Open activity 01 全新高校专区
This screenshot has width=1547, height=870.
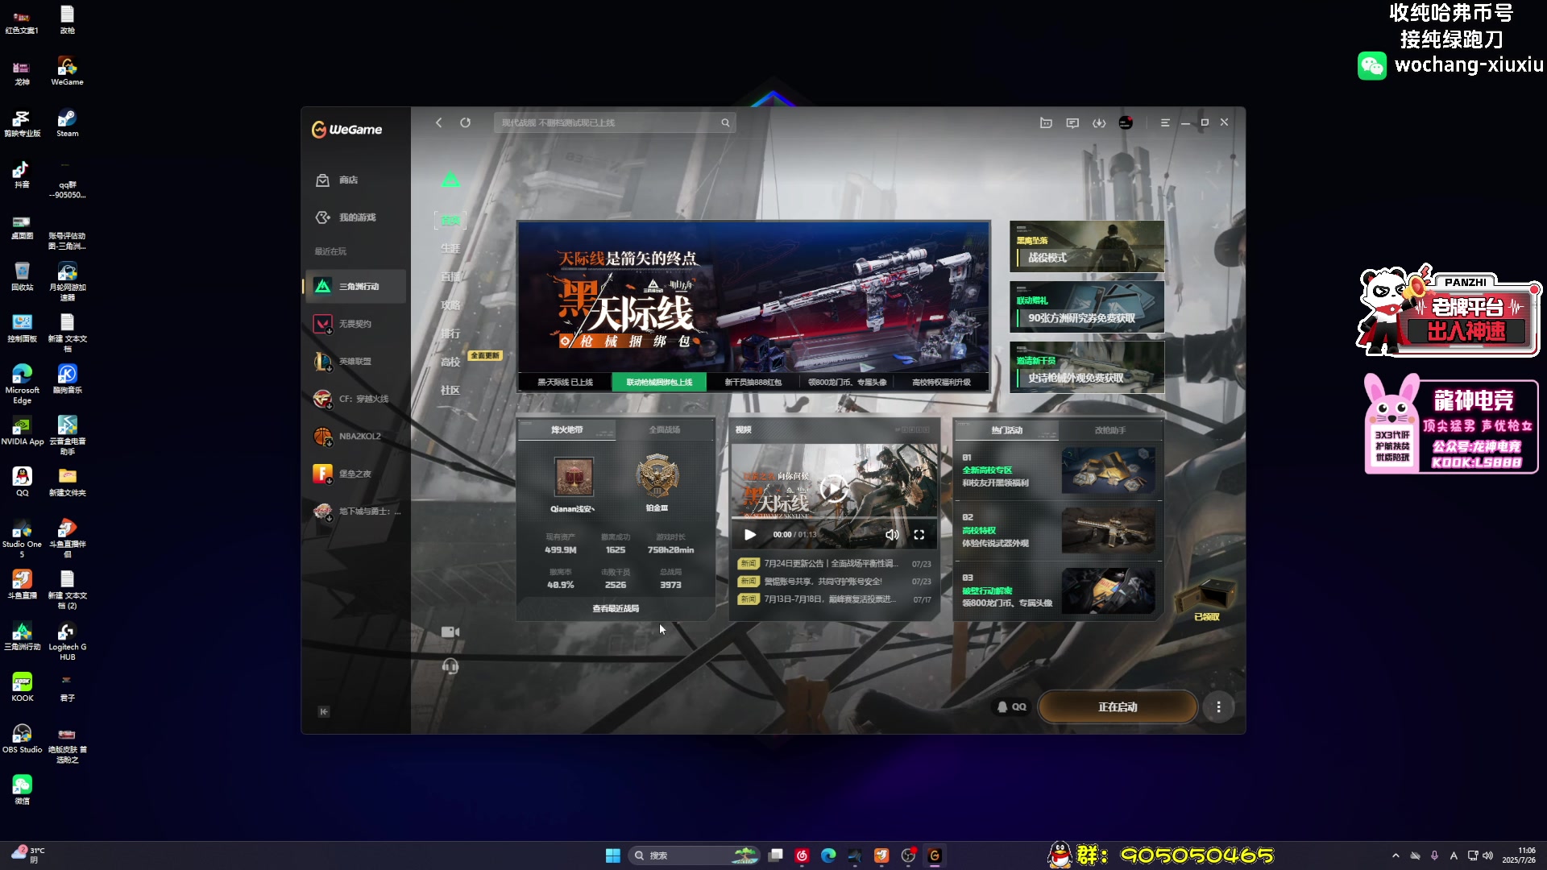pyautogui.click(x=1058, y=470)
